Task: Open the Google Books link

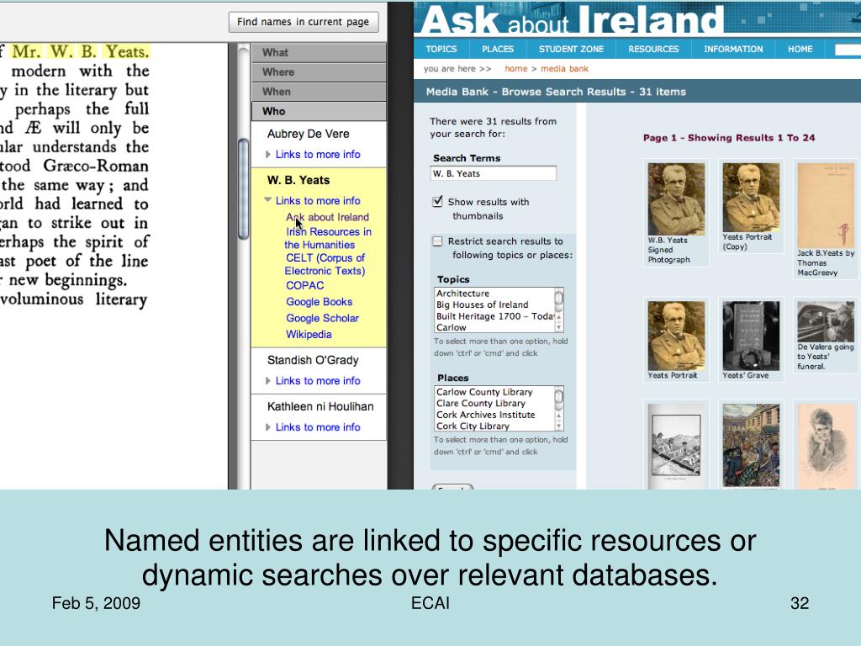Action: [x=319, y=302]
